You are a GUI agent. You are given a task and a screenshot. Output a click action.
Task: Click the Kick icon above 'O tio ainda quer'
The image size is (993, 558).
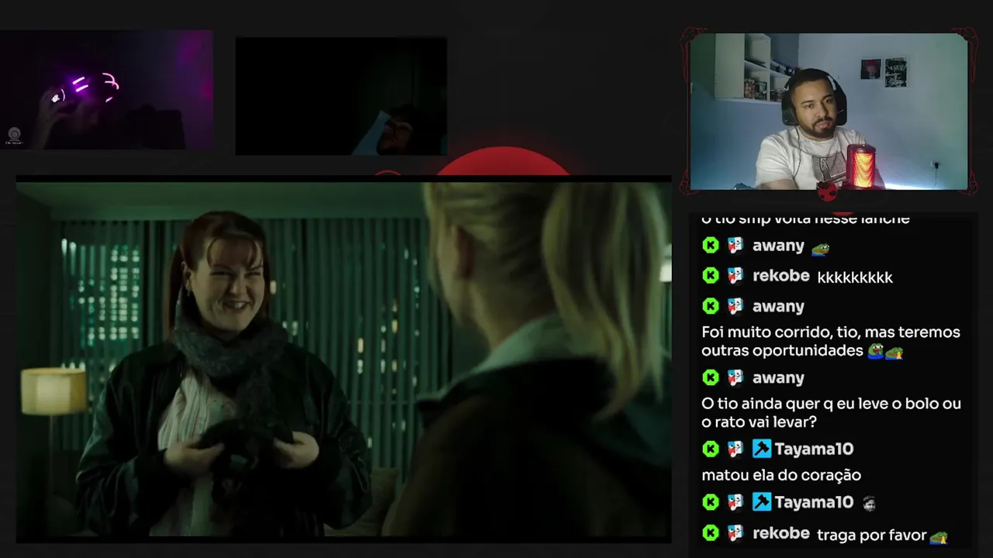(x=711, y=377)
